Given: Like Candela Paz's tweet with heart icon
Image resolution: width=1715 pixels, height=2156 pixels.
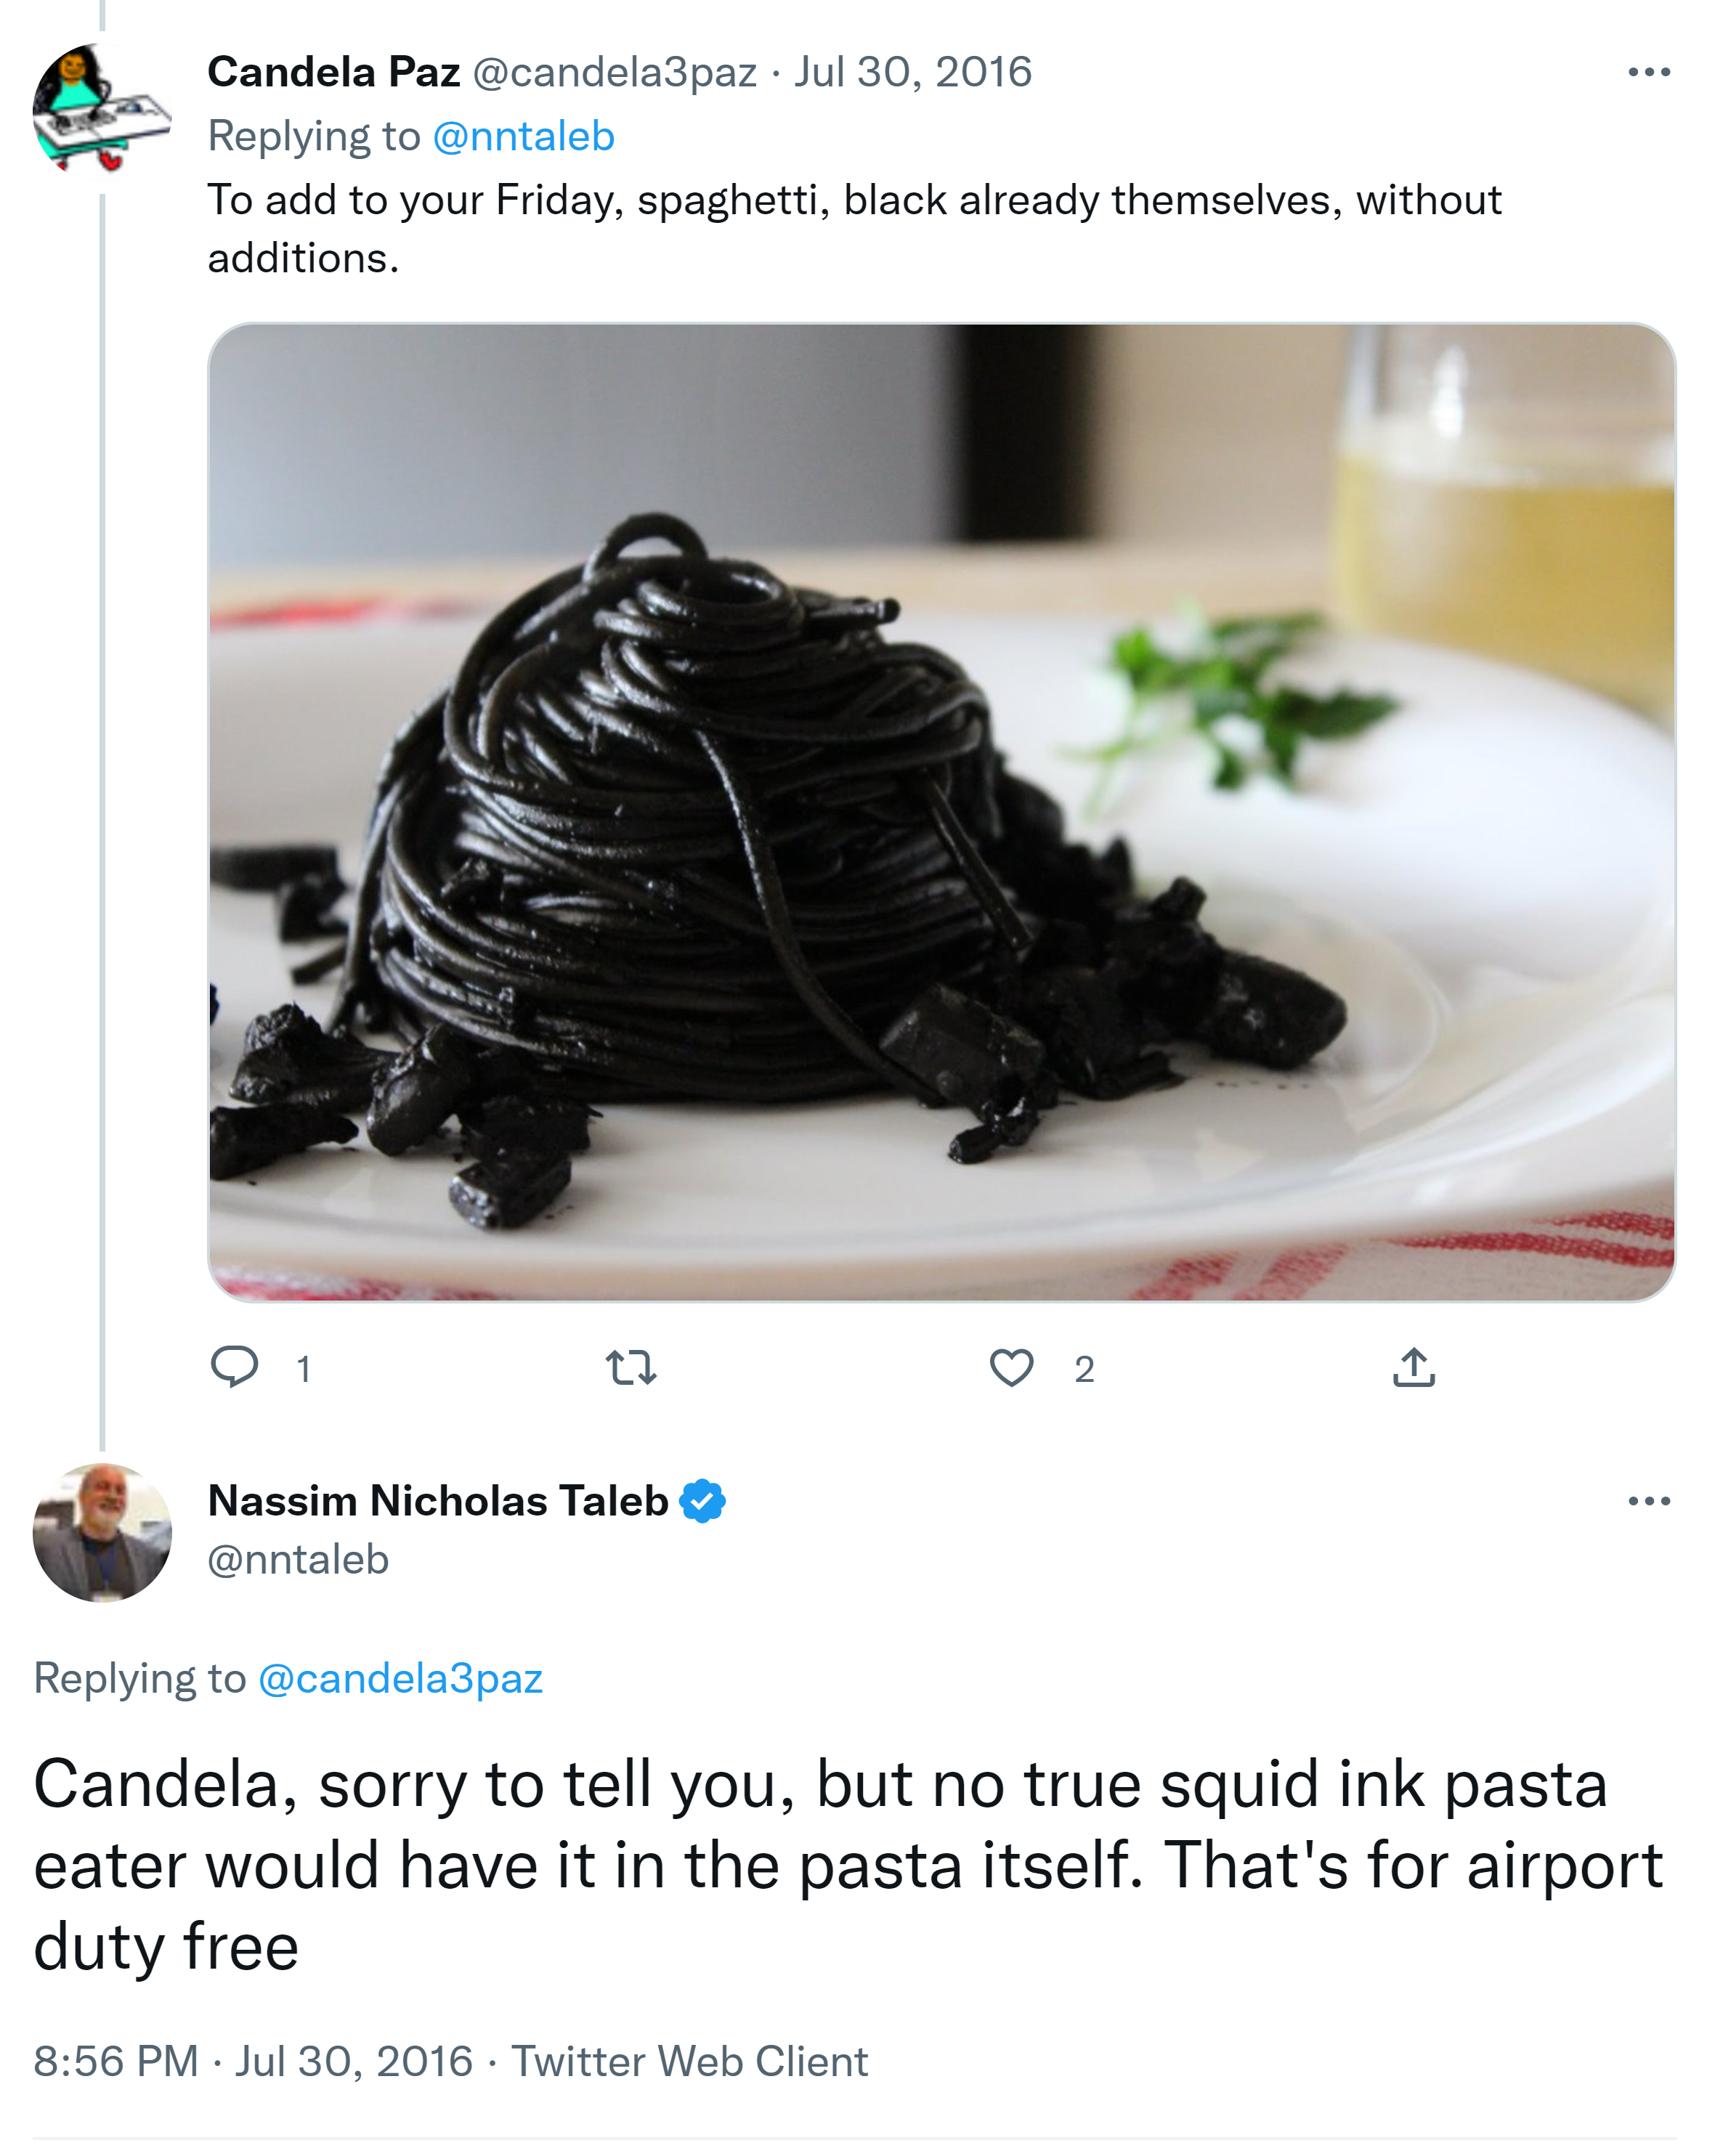Looking at the screenshot, I should pyautogui.click(x=1010, y=1367).
